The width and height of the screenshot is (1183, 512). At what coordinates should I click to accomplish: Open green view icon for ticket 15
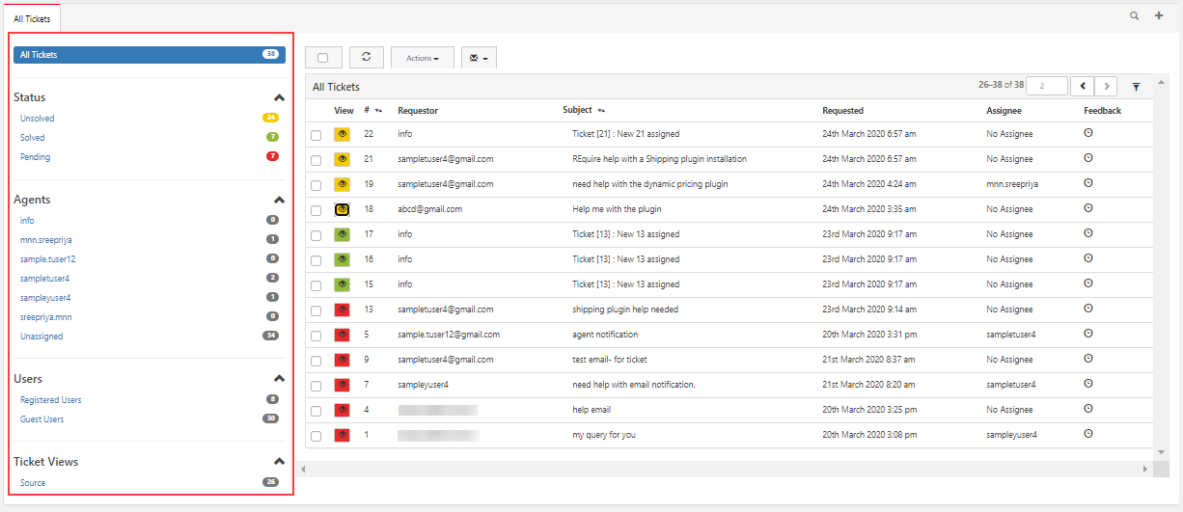pos(342,284)
